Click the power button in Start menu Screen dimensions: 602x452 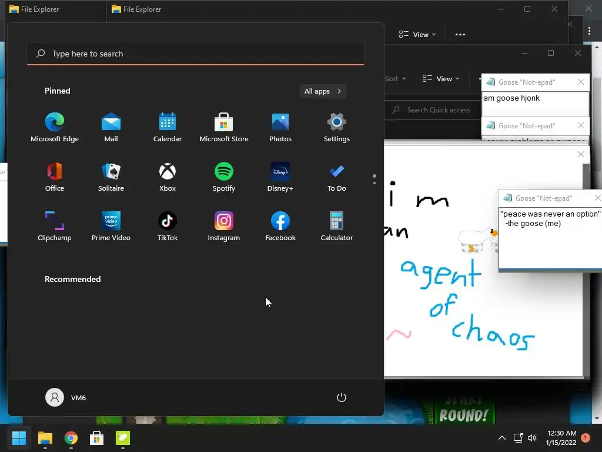tap(342, 397)
